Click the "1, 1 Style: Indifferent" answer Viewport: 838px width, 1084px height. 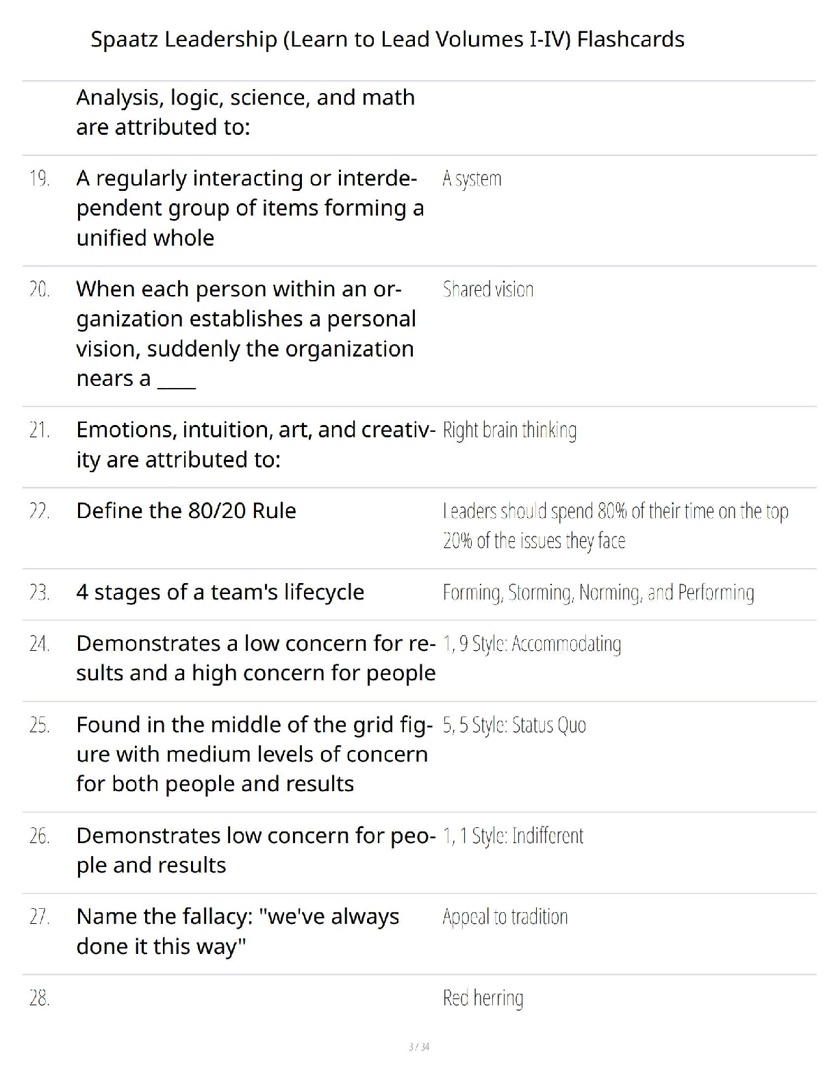pos(513,836)
